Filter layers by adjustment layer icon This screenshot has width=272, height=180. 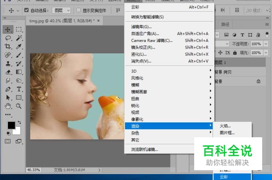click(234, 35)
